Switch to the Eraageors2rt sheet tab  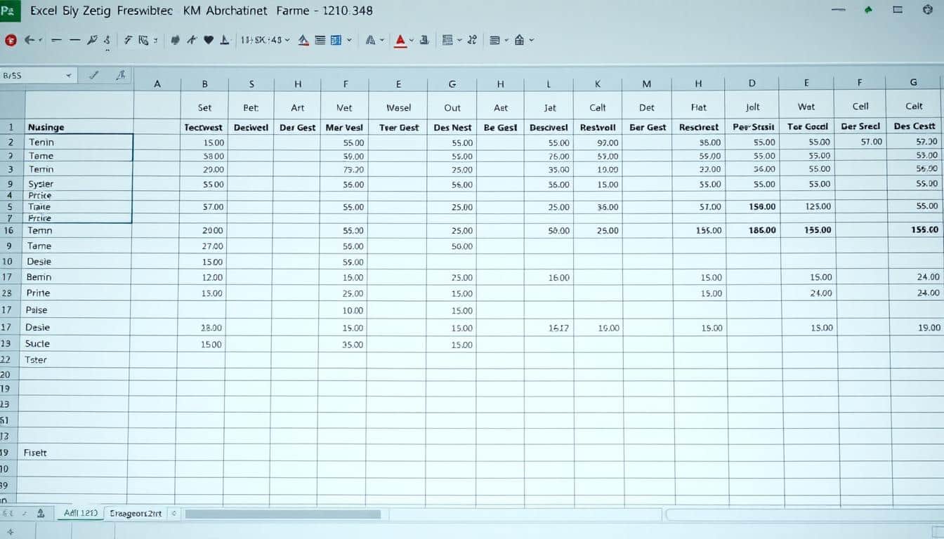pos(135,513)
